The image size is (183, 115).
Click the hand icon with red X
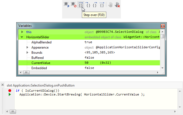117,4
